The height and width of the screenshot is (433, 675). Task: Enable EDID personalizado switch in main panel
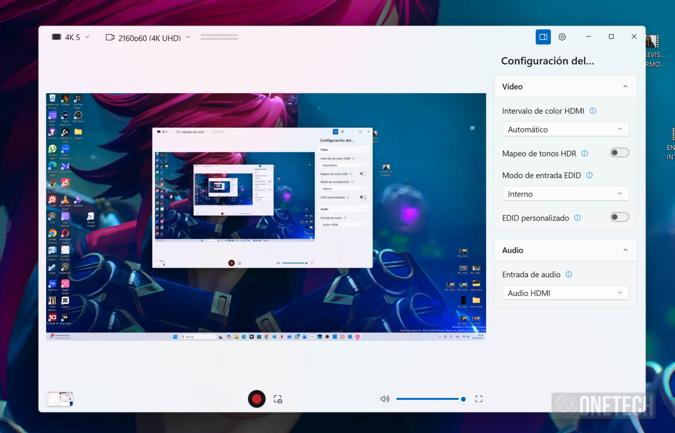coord(619,217)
